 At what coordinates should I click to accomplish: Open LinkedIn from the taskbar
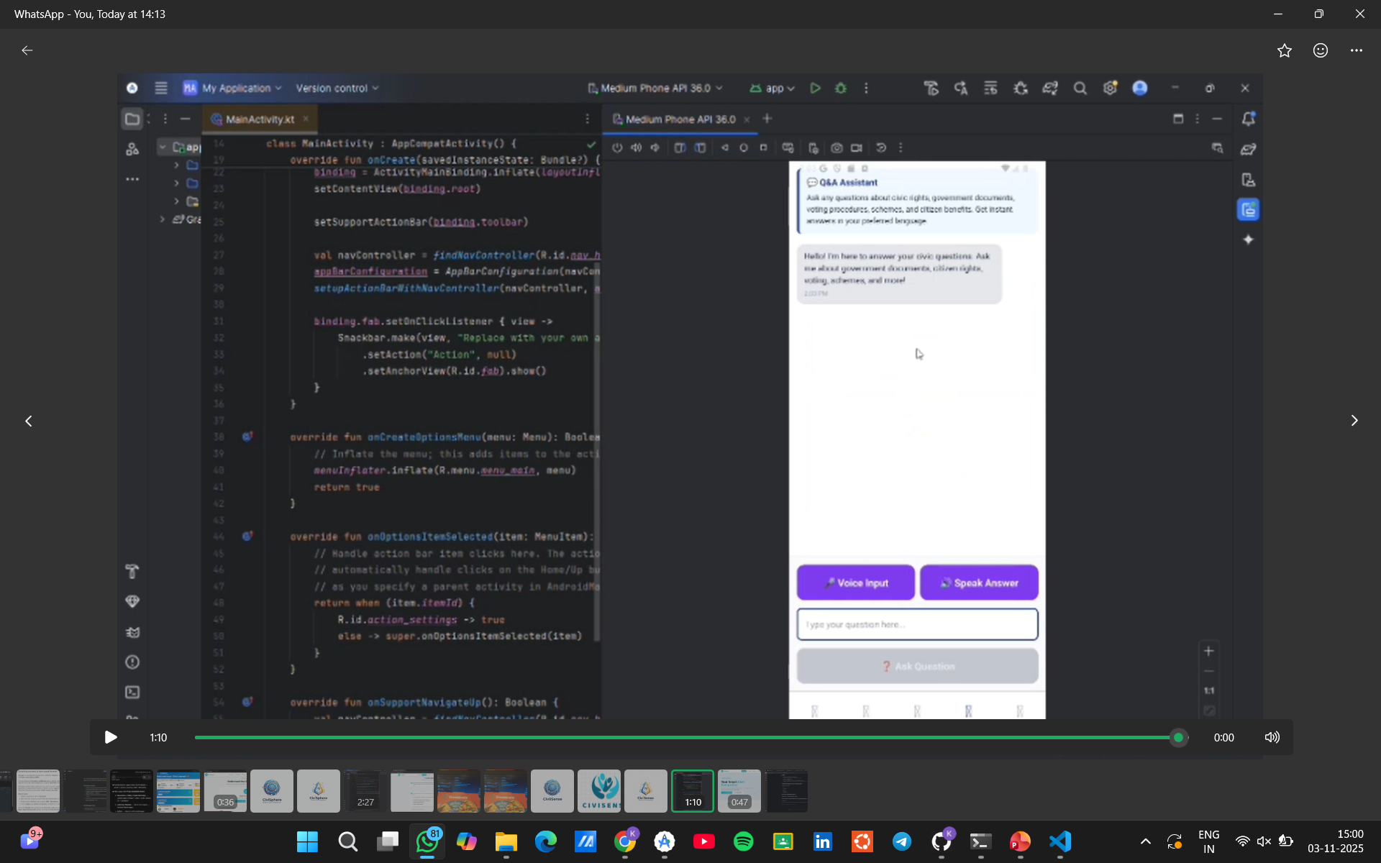coord(822,841)
